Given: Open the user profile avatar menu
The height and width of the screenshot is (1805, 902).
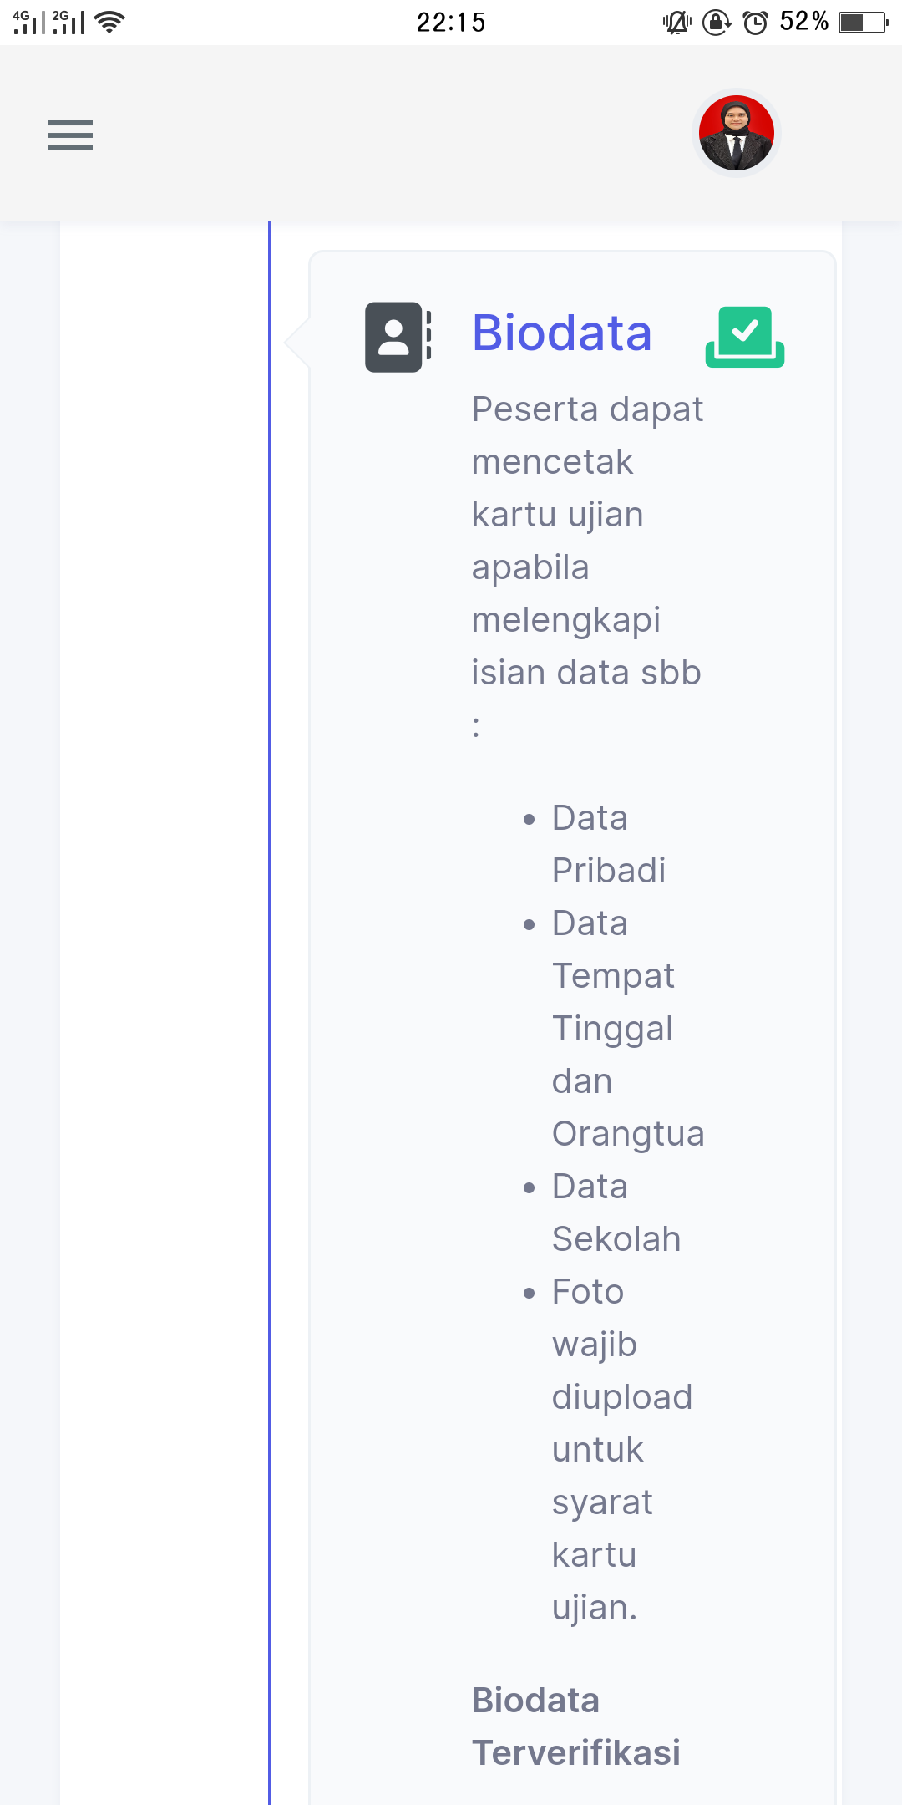Looking at the screenshot, I should click(736, 133).
